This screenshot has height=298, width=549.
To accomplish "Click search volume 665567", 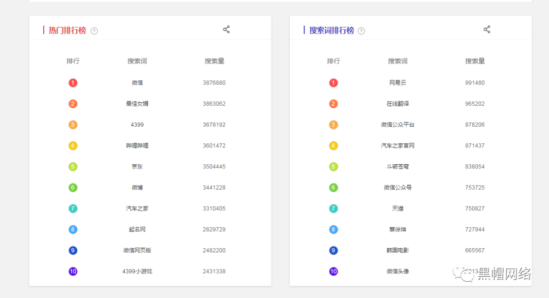I will 475,250.
